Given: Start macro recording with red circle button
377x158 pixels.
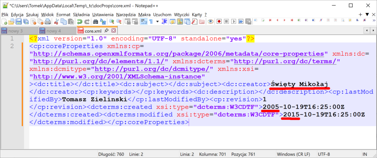Looking at the screenshot, I should [x=219, y=22].
